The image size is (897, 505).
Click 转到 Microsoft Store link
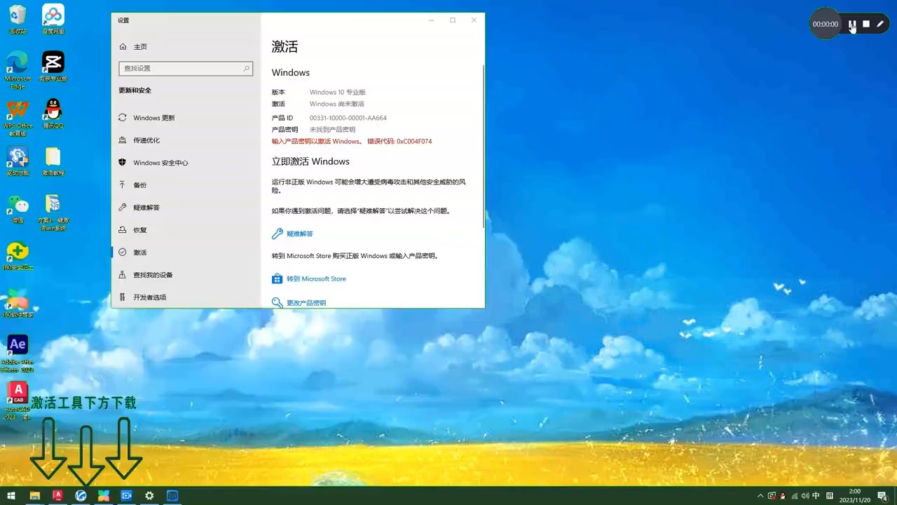click(x=316, y=278)
